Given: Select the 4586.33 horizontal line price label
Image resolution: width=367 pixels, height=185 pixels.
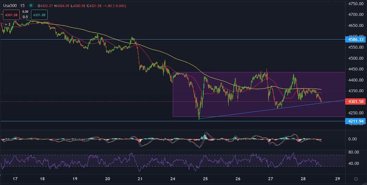Looking at the screenshot, I should coord(356,39).
